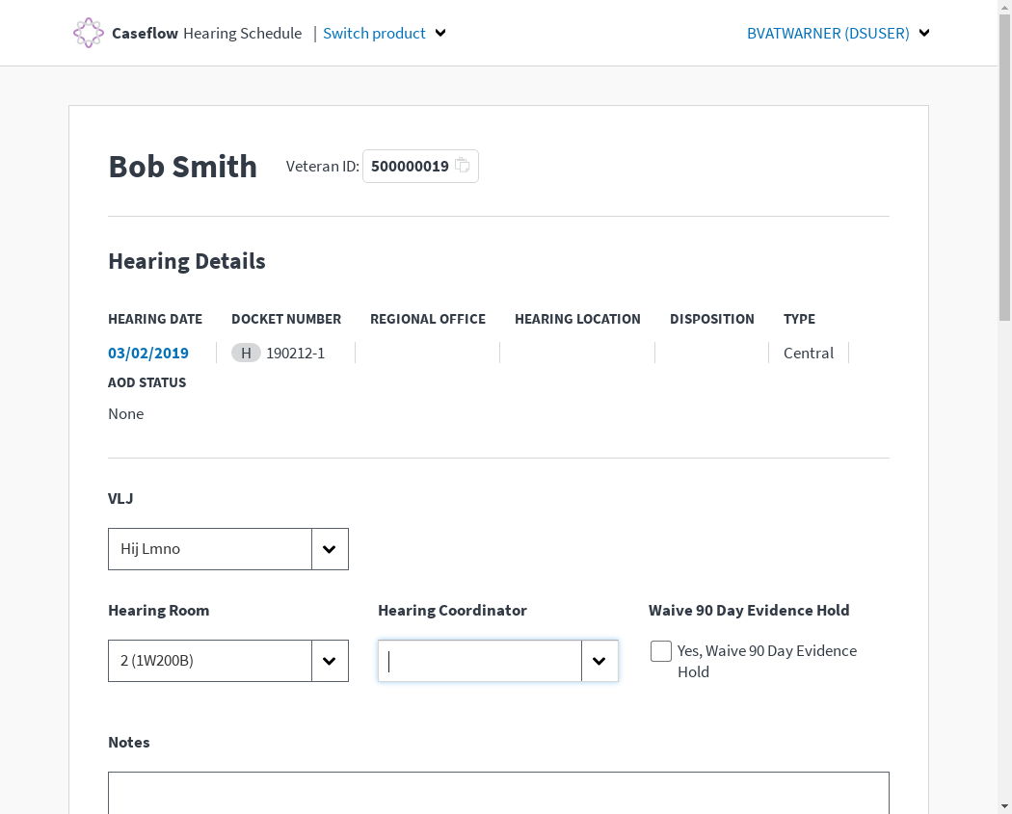Copy Veteran ID with the clipboard icon
Viewport: 1012px width, 814px height.
[462, 165]
